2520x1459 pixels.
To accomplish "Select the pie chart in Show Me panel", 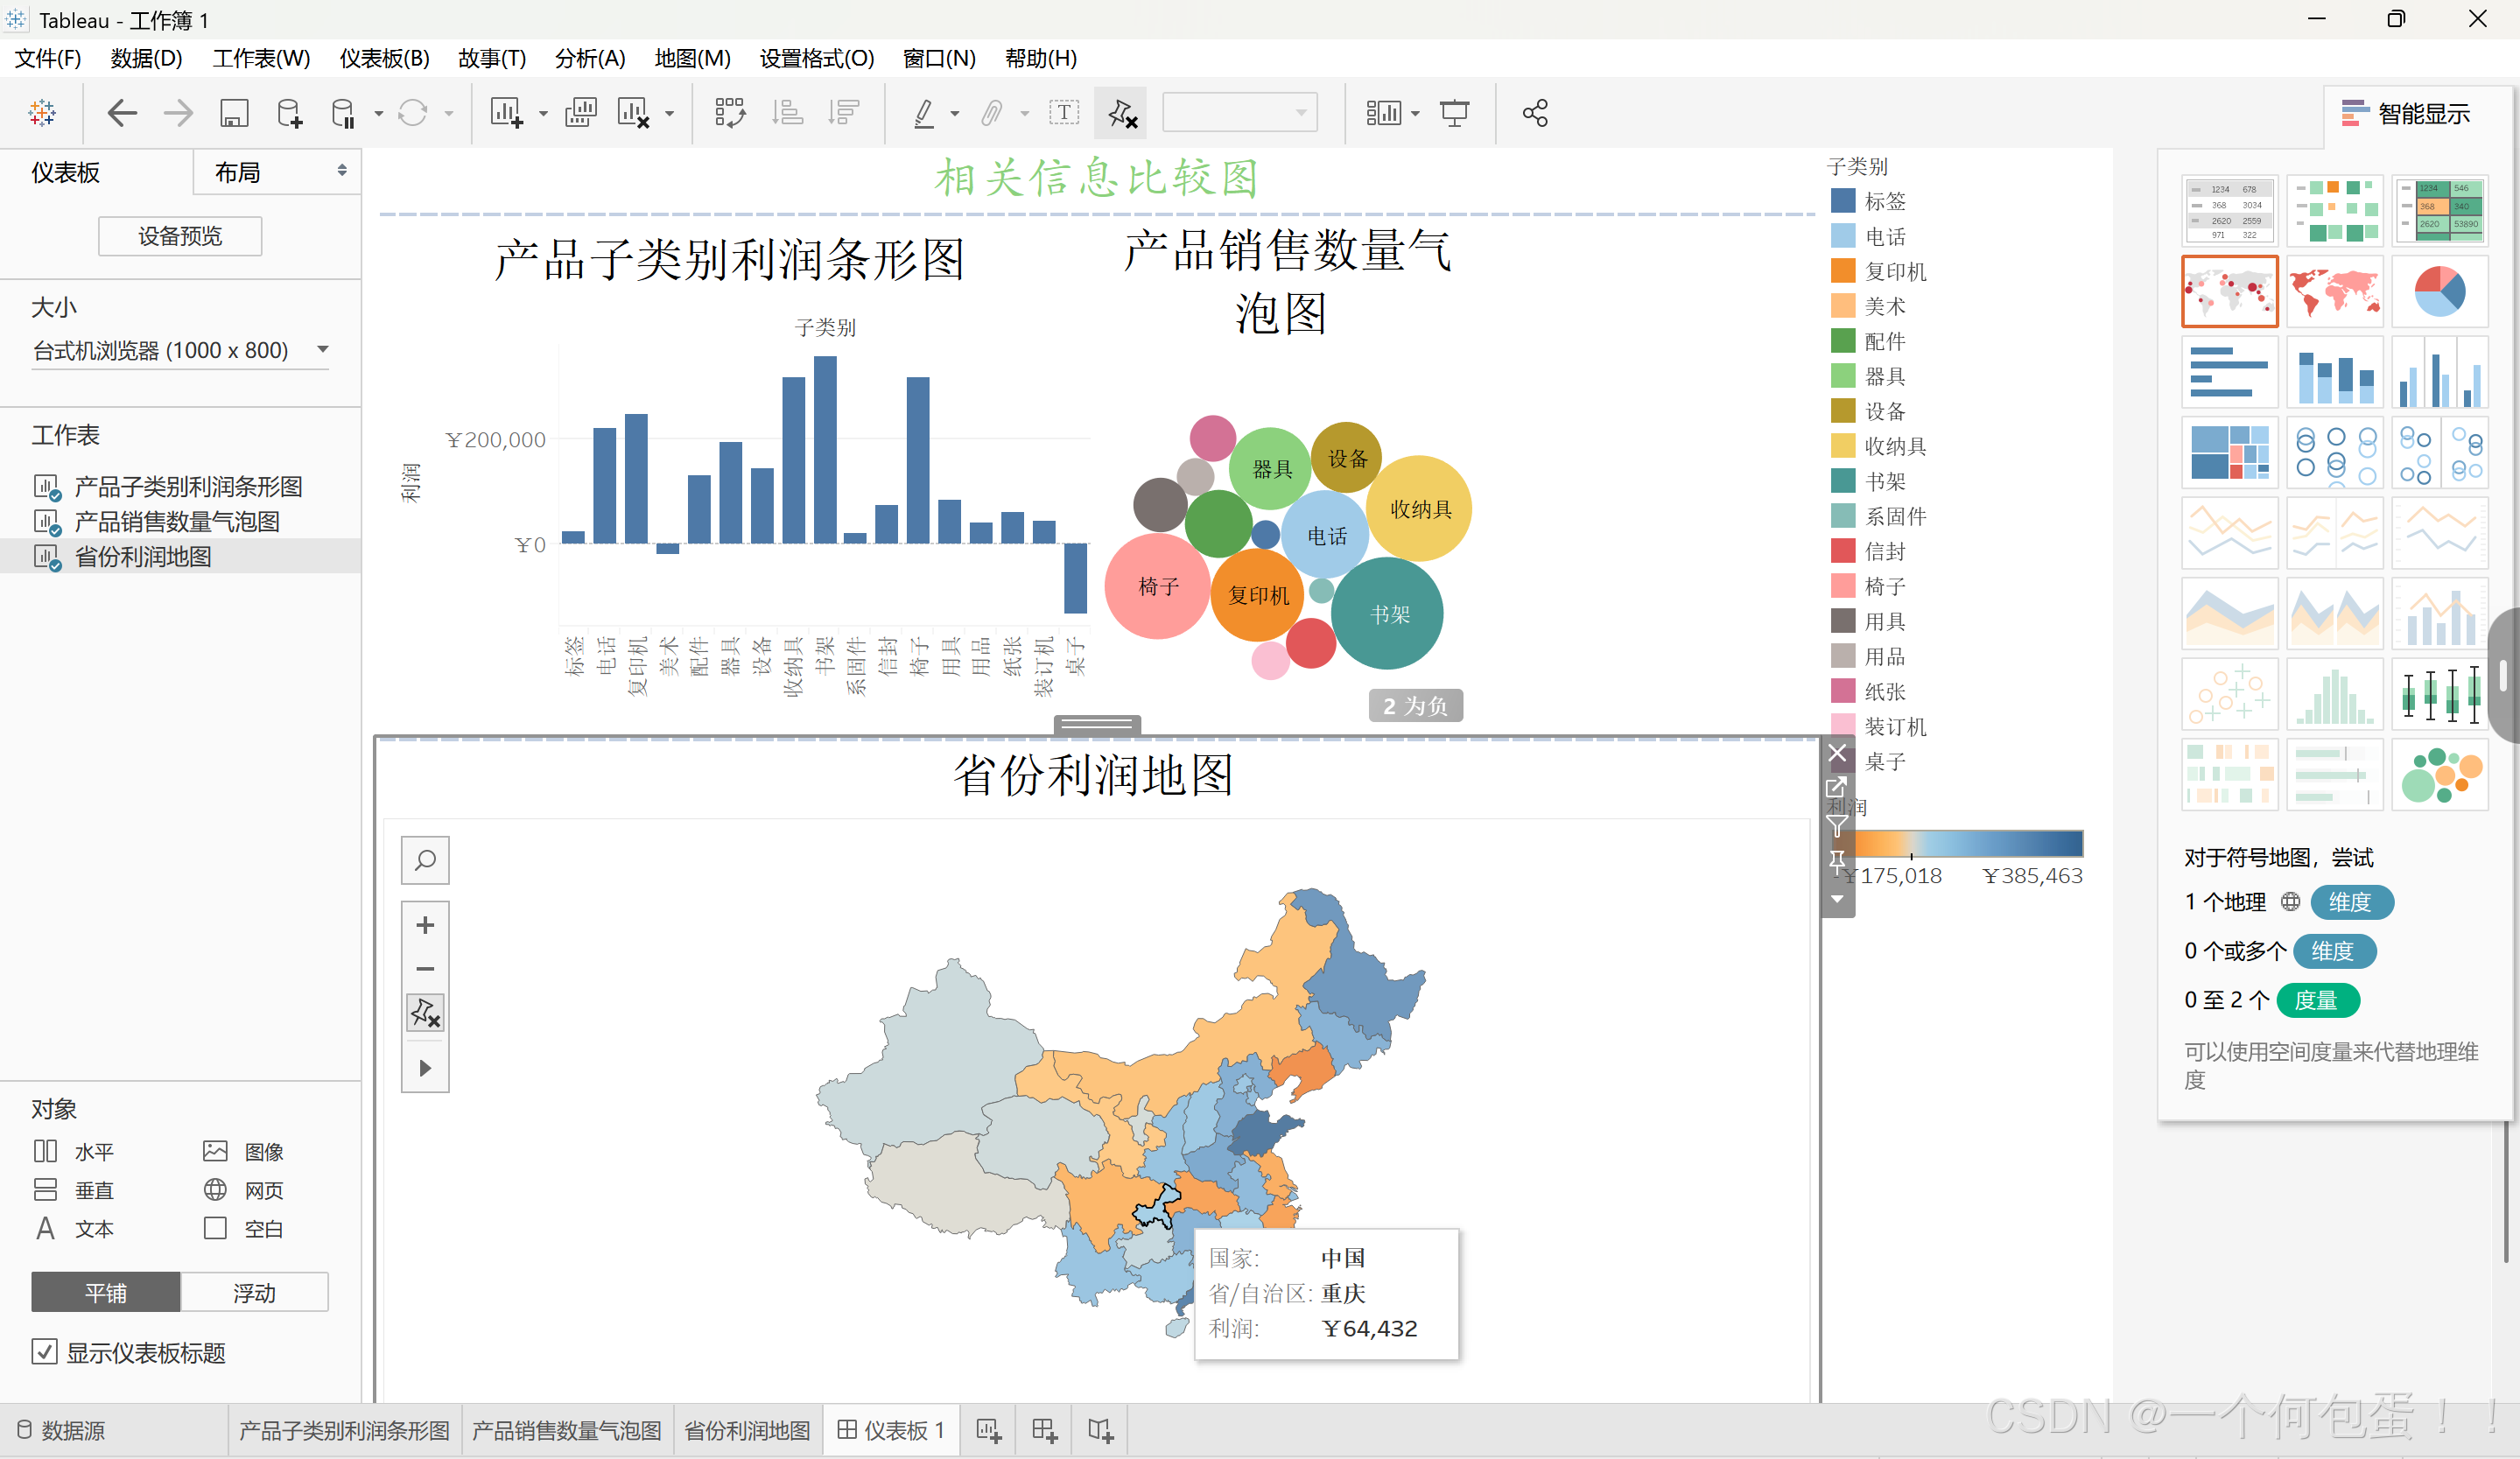I will [x=2439, y=291].
